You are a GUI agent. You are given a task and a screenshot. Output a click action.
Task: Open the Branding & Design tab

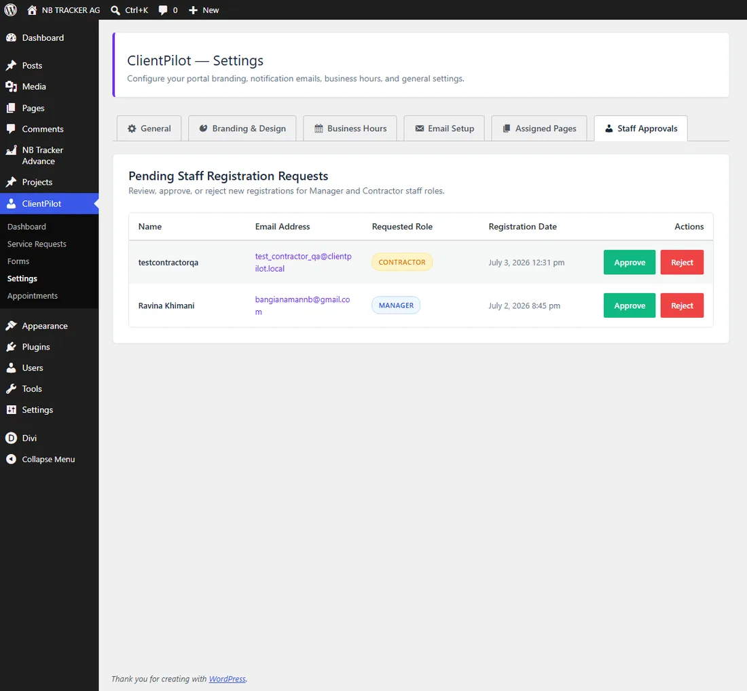click(x=242, y=128)
